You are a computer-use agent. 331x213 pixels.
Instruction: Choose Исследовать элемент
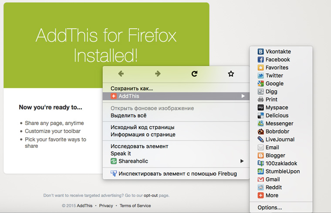pyautogui.click(x=176, y=146)
